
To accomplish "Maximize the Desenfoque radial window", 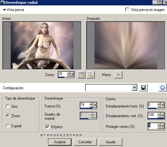I will (x=160, y=2).
